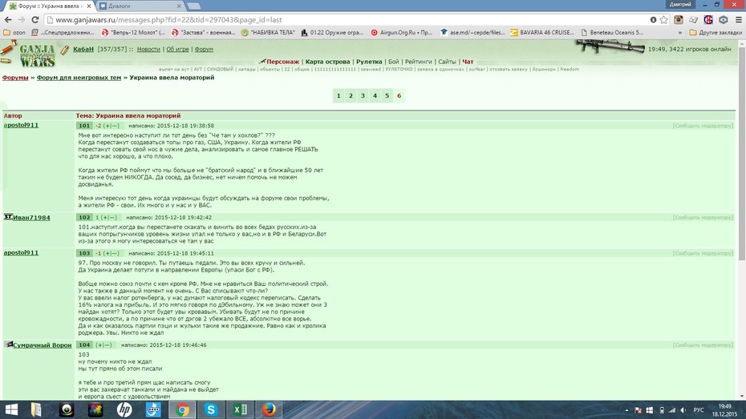
Task: Open a new browser tab
Action: point(193,6)
